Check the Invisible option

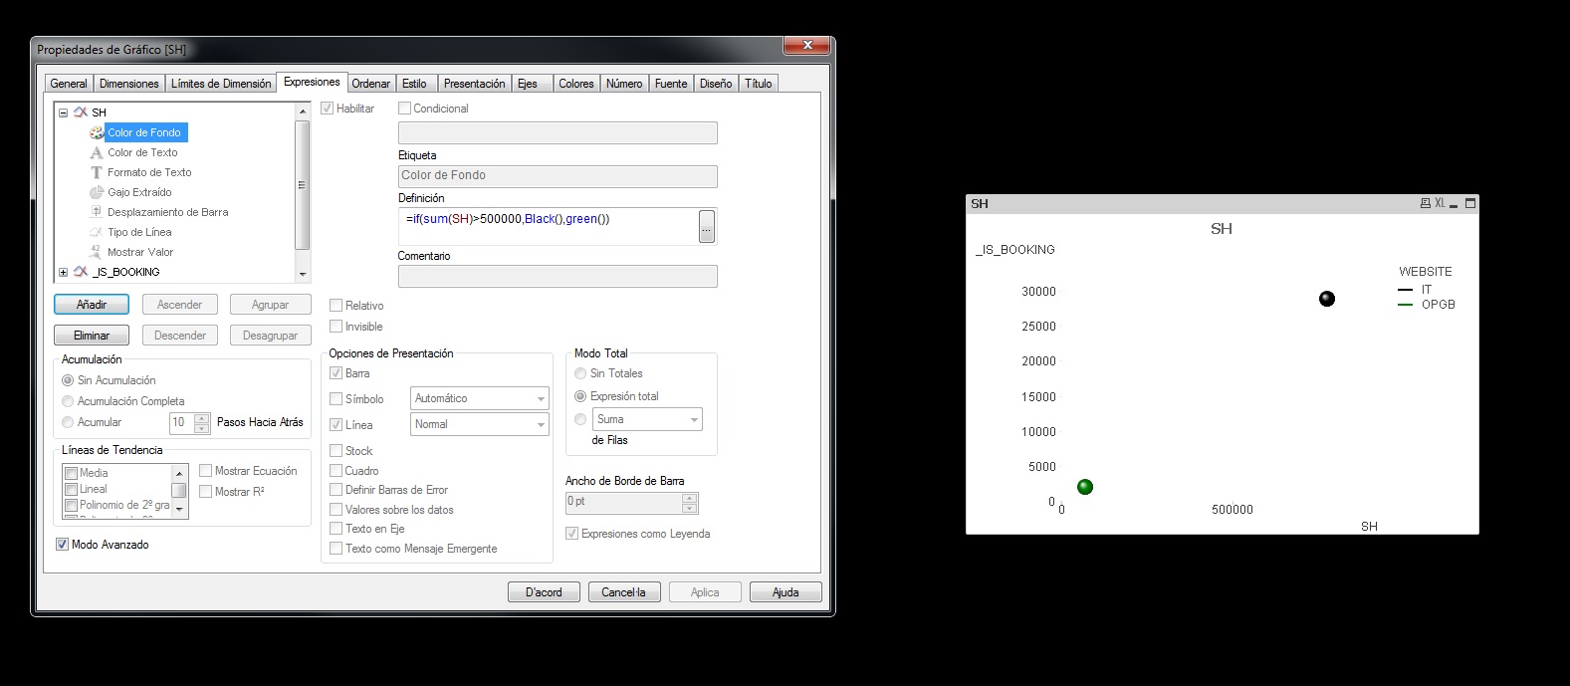coord(336,327)
